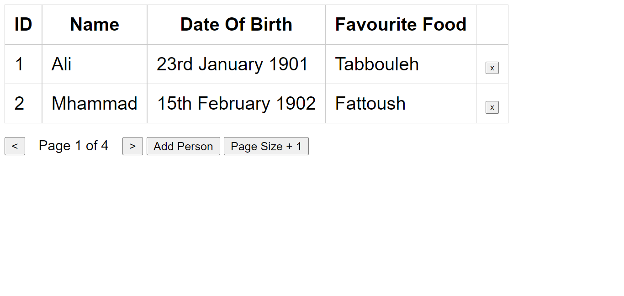Image resolution: width=624 pixels, height=296 pixels.
Task: Click the date 15th February 1902
Action: [236, 103]
